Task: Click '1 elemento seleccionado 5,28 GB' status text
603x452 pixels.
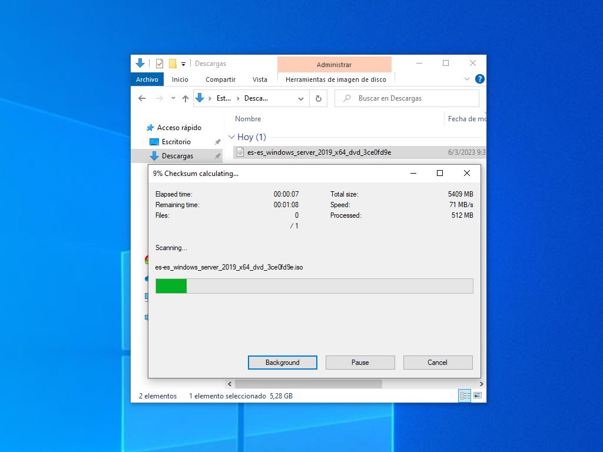Action: pyautogui.click(x=241, y=396)
